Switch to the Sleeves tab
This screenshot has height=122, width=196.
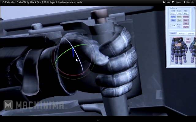pyautogui.click(x=191, y=34)
